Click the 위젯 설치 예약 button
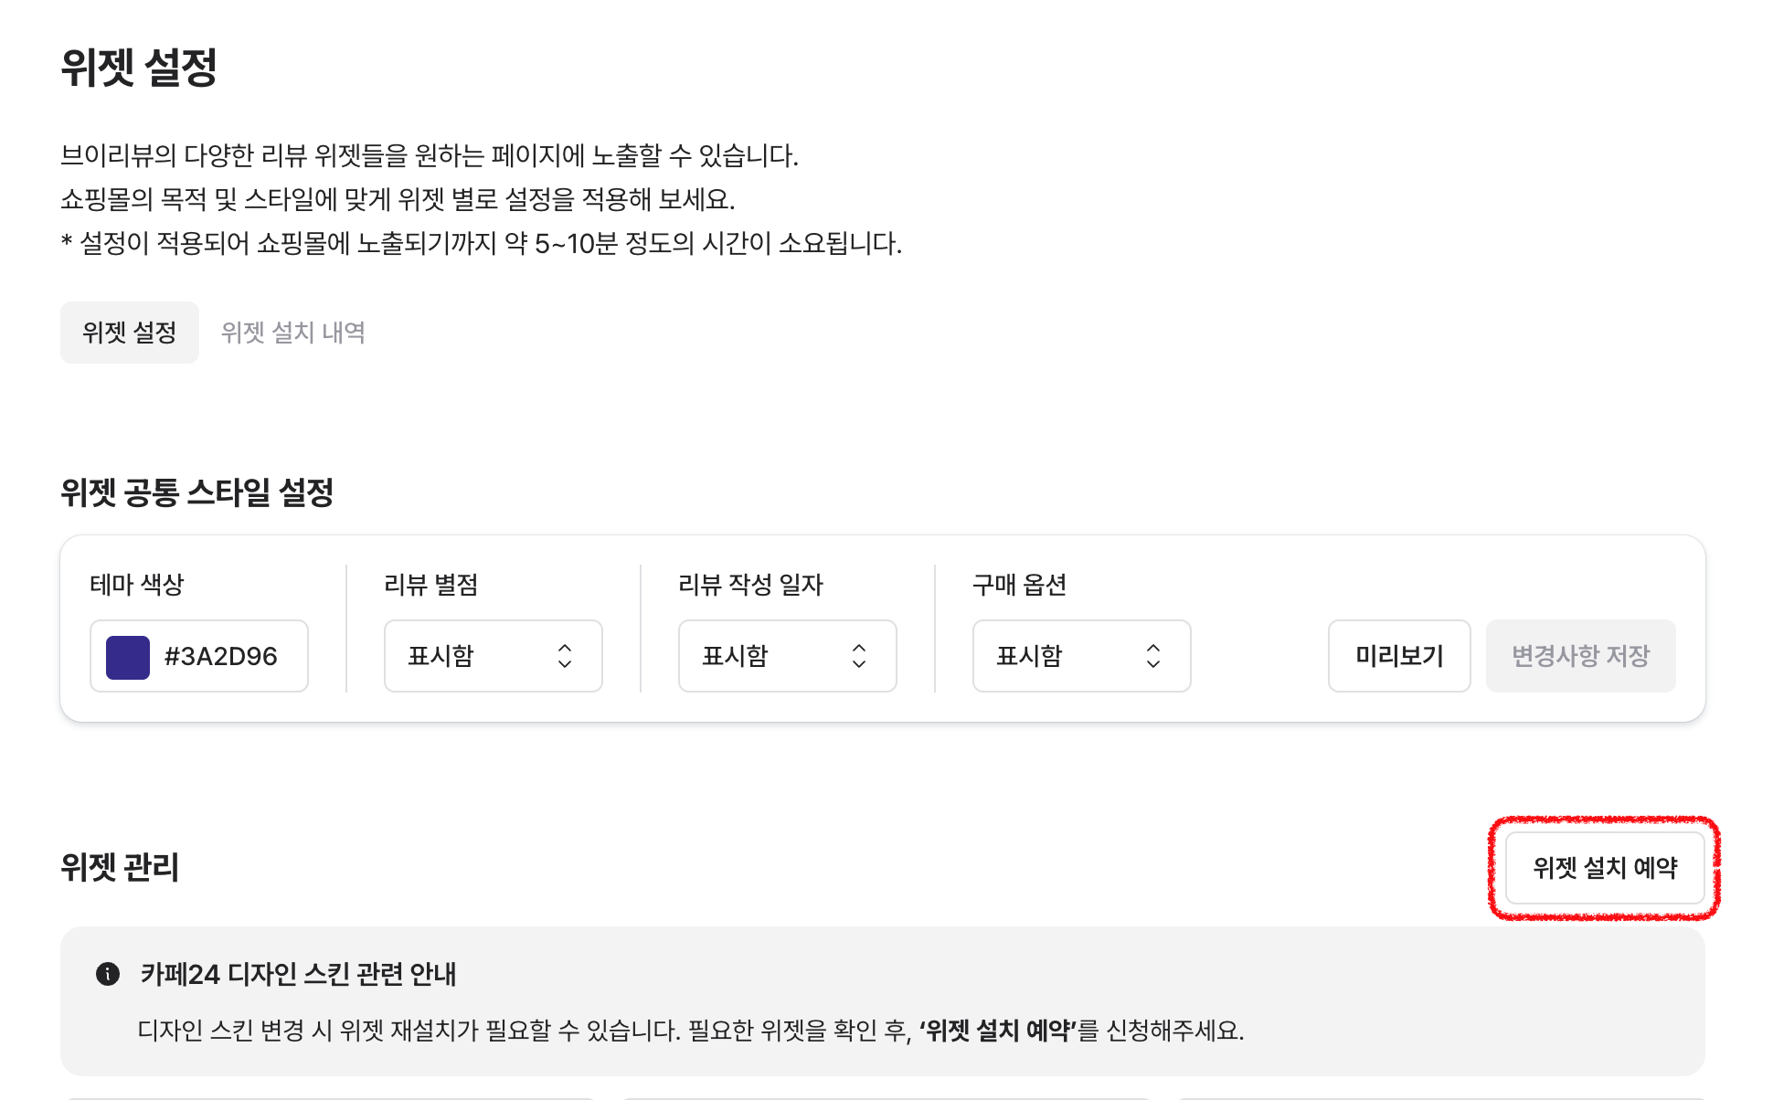Screen dimensions: 1773x1100 [1605, 868]
